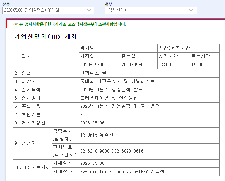Click the 시간(현지시간) header cell
The height and width of the screenshot is (181, 225).
189,48
